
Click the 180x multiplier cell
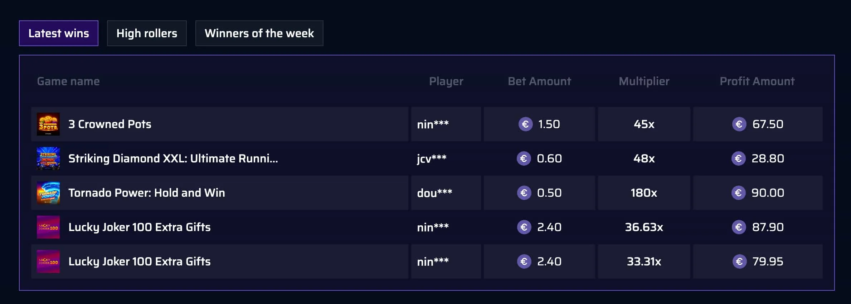(x=644, y=193)
